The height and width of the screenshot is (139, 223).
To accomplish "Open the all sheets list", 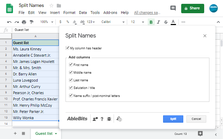I will tap(23, 133).
